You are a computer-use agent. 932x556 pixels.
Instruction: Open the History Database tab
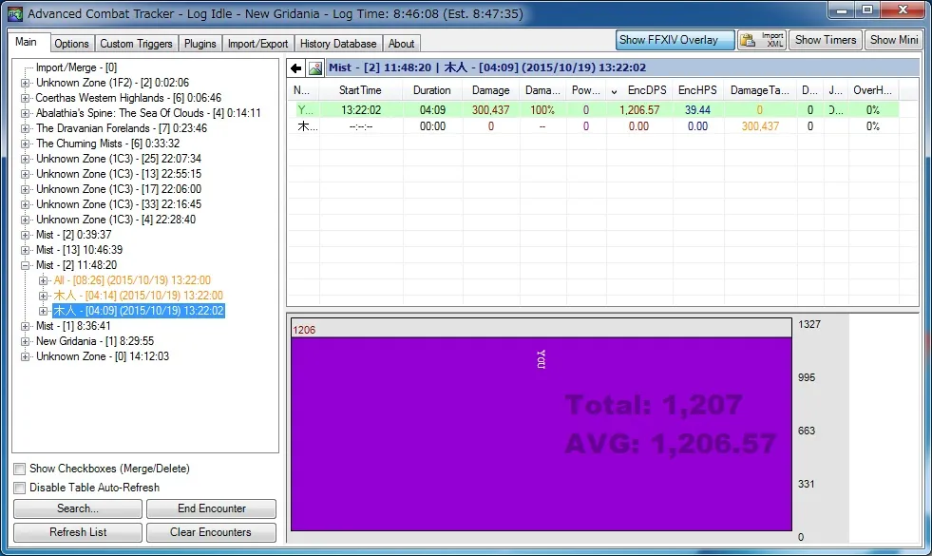pyautogui.click(x=338, y=44)
